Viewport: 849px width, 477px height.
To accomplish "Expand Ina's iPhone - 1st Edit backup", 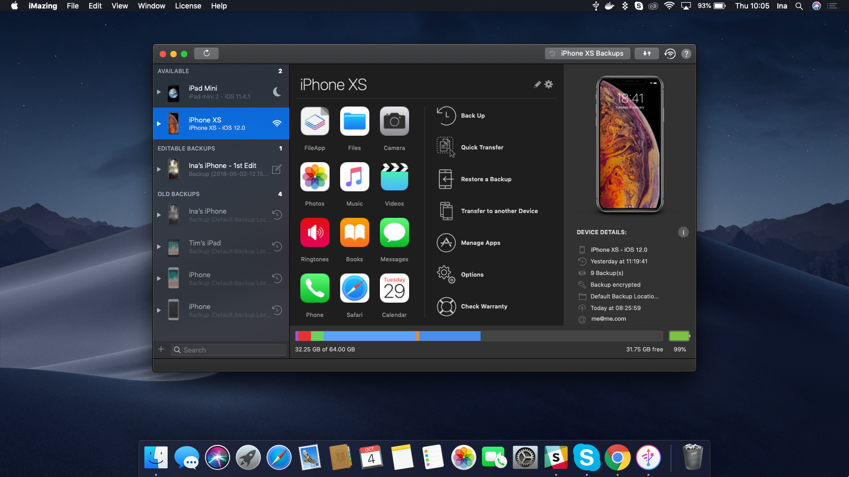I will click(x=159, y=169).
